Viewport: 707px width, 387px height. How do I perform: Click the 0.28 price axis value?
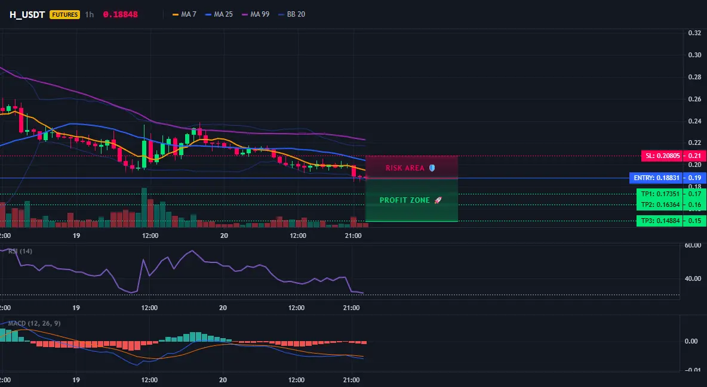pyautogui.click(x=694, y=77)
